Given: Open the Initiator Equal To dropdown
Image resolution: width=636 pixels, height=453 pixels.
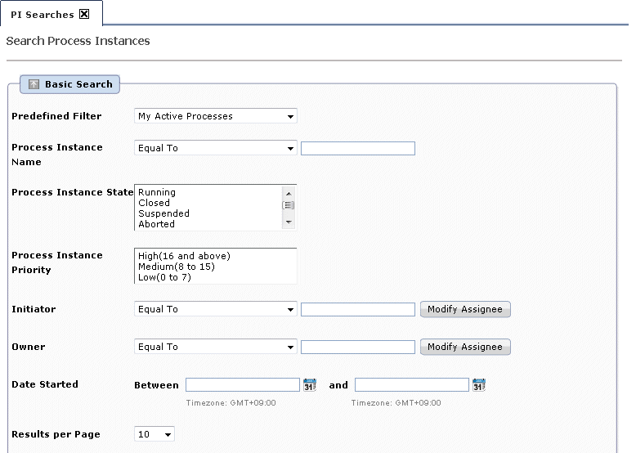Looking at the screenshot, I should [x=215, y=309].
